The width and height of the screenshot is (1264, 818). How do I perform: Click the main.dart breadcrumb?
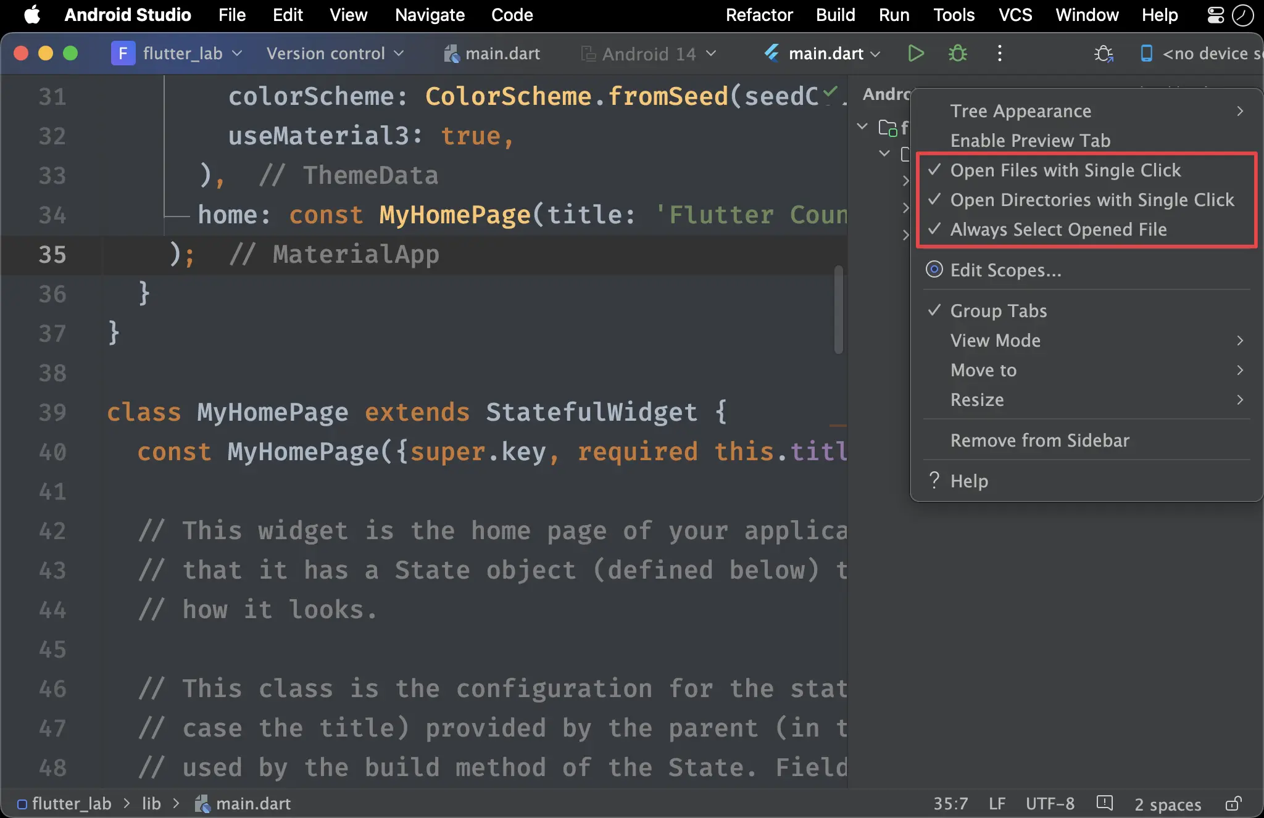243,804
